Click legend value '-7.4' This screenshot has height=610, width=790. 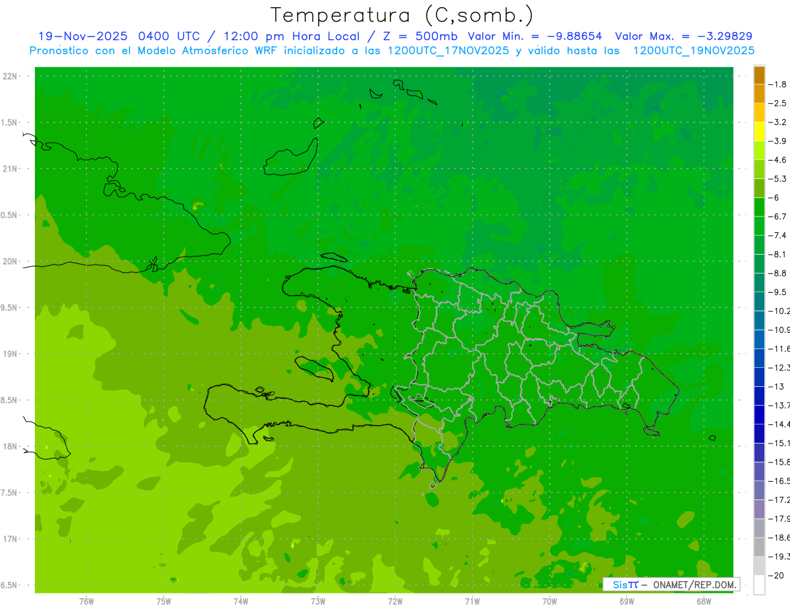(x=779, y=235)
